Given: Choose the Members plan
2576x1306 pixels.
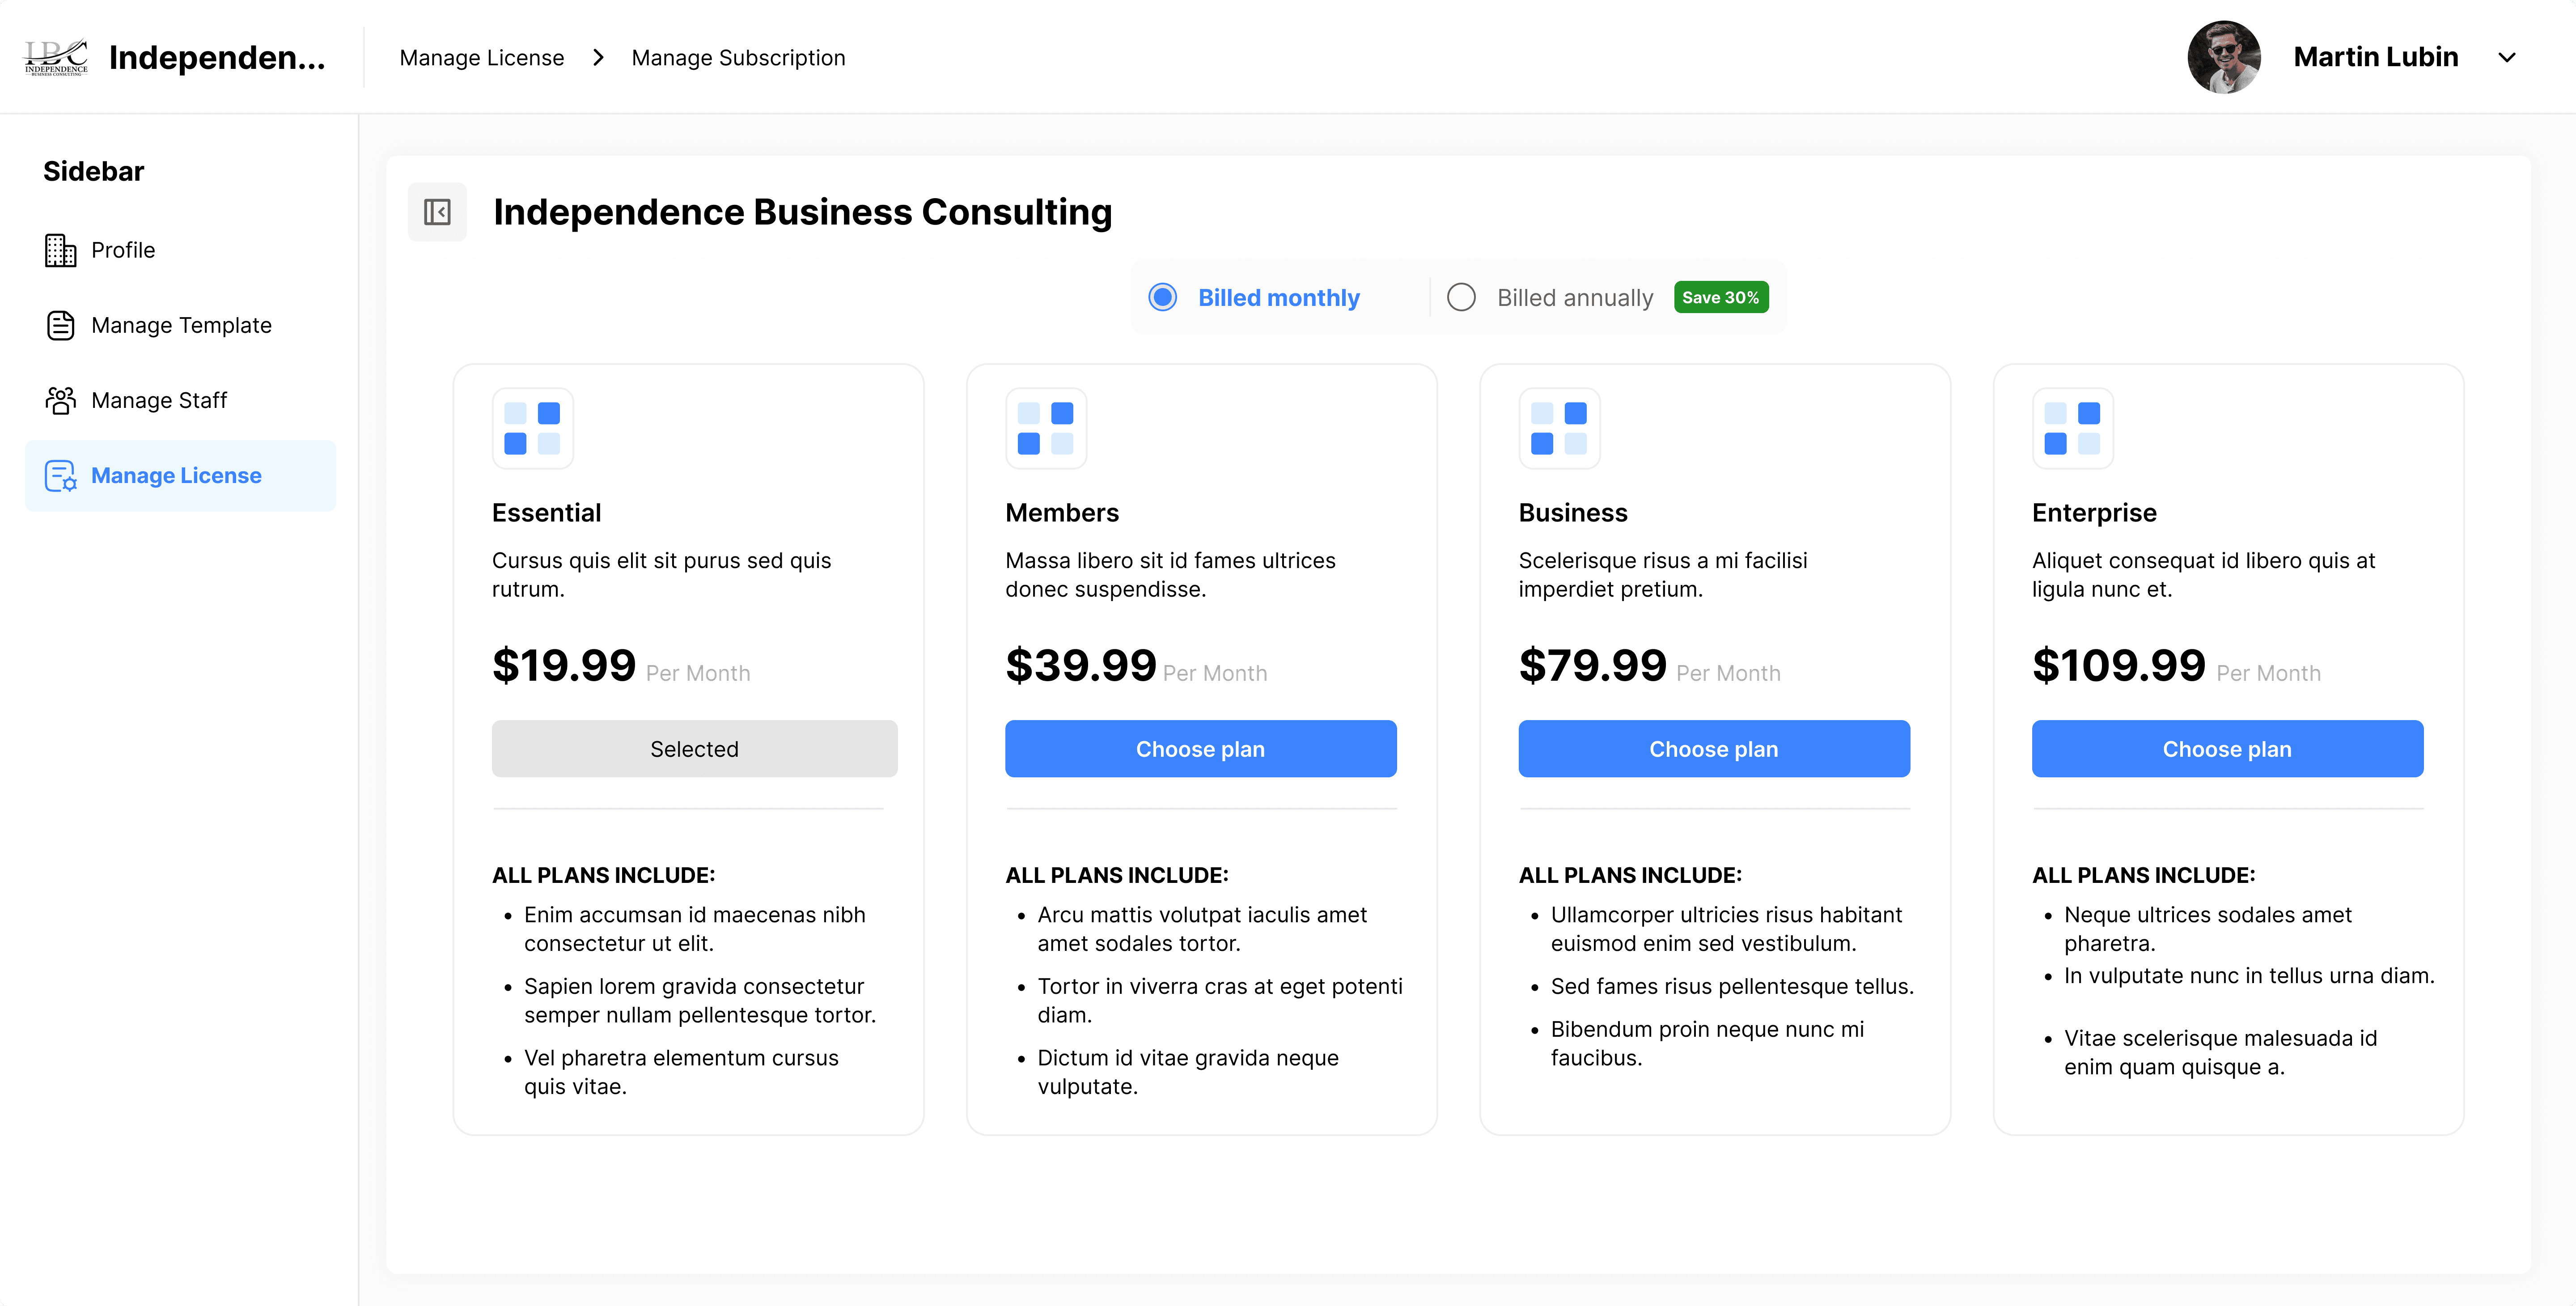Looking at the screenshot, I should pyautogui.click(x=1200, y=749).
